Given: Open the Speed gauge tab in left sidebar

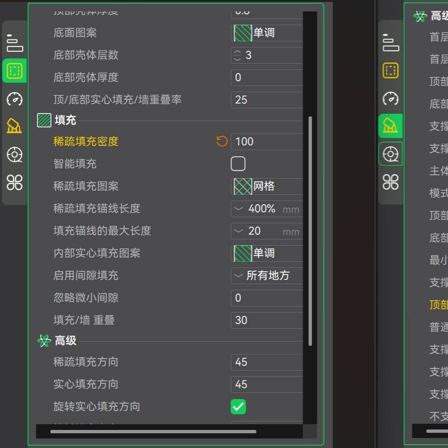Looking at the screenshot, I should (15, 99).
